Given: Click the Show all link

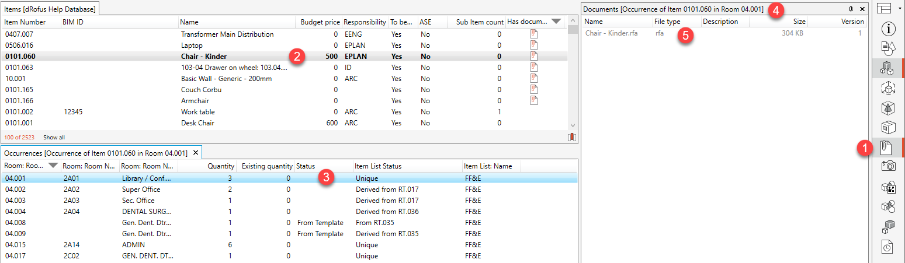Looking at the screenshot, I should point(54,138).
